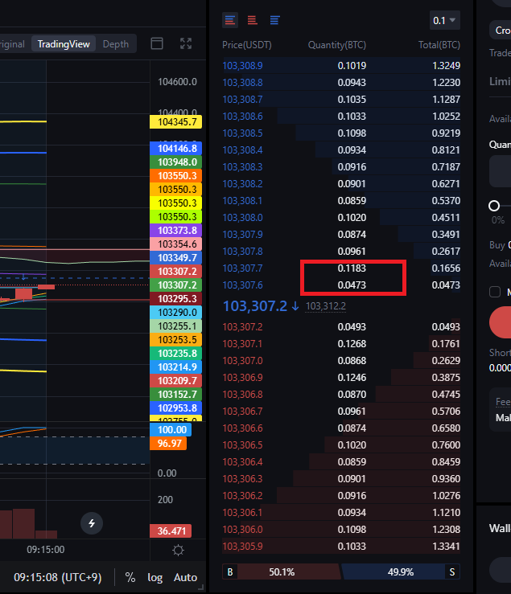511x594 pixels.
Task: Click the 09:15:00 time axis label
Action: click(x=46, y=550)
